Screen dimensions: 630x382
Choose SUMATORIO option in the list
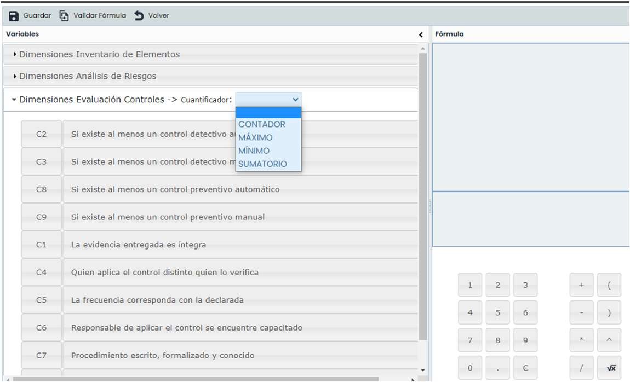coord(262,164)
